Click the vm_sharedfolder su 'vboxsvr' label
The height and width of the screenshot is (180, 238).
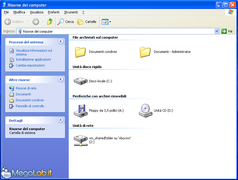click(110, 140)
